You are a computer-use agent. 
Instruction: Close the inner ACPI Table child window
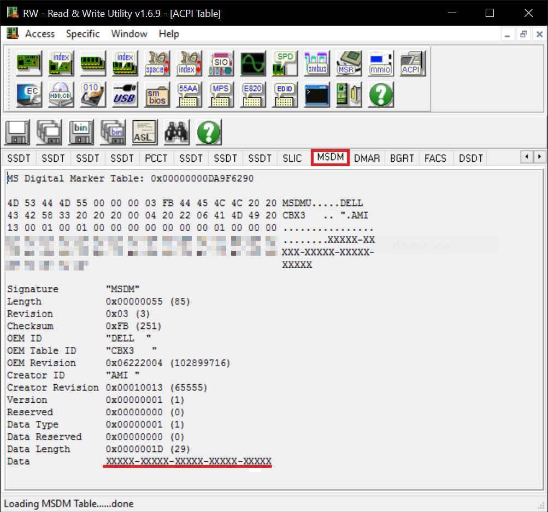pos(539,34)
